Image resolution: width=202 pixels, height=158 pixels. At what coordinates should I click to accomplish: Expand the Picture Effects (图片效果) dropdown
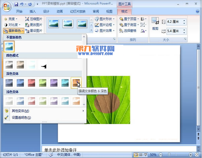[x=105, y=30]
